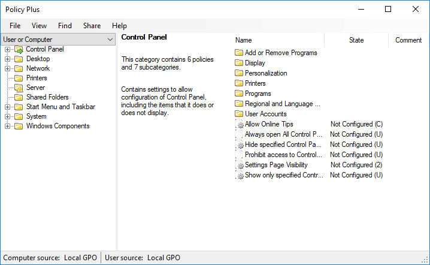Click the Settings Page Visibility policy icon

(240, 165)
